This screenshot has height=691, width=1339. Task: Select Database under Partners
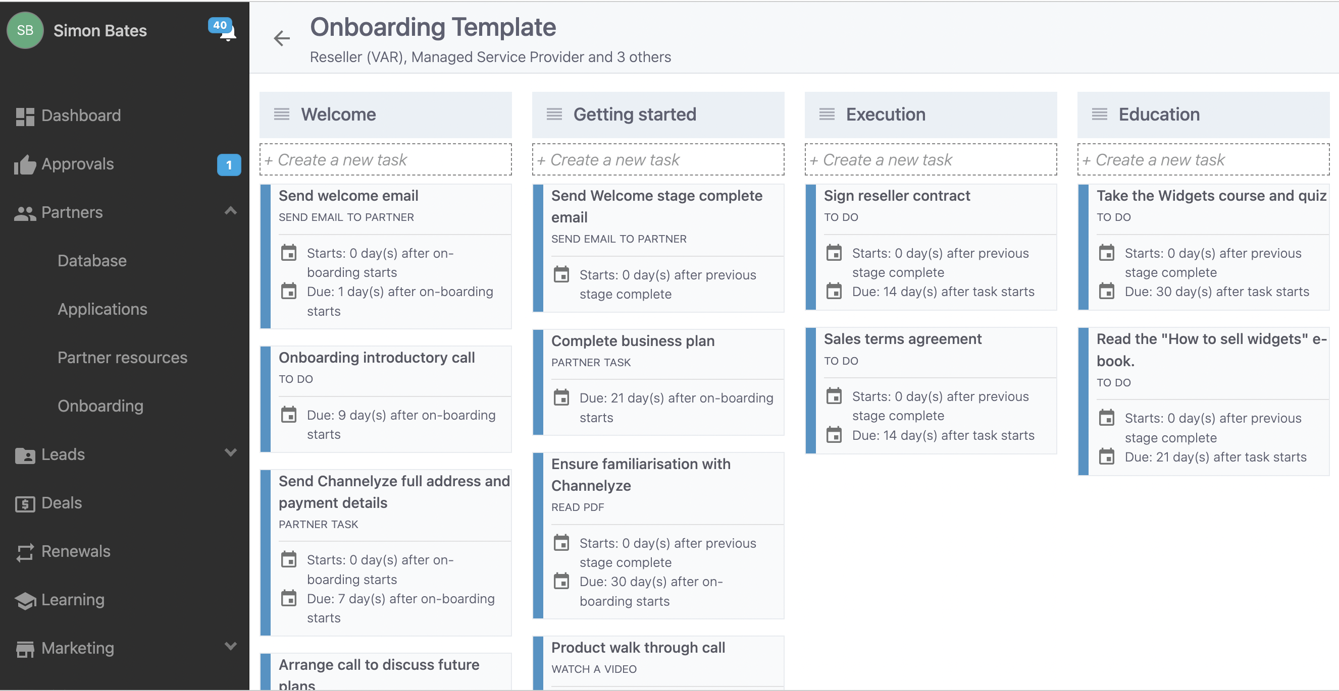tap(92, 261)
